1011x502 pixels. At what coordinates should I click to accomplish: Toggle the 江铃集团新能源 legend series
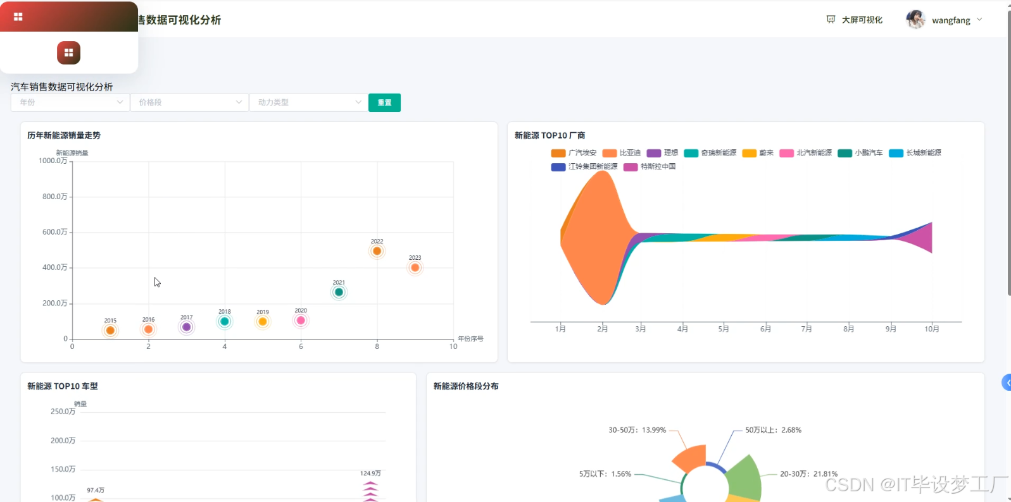584,167
